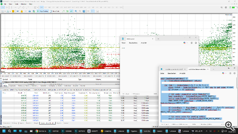Open settings gear in Notepad window
238x134 pixels.
(x=195, y=42)
